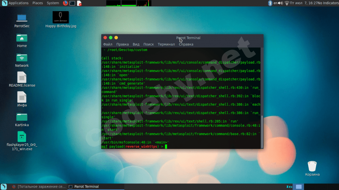
Task: Launch Firefox from top panel
Action: click(65, 3)
